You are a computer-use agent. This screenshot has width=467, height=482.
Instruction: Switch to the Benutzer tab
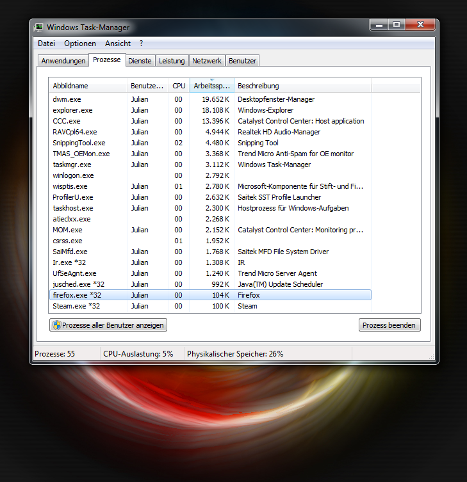(x=242, y=61)
